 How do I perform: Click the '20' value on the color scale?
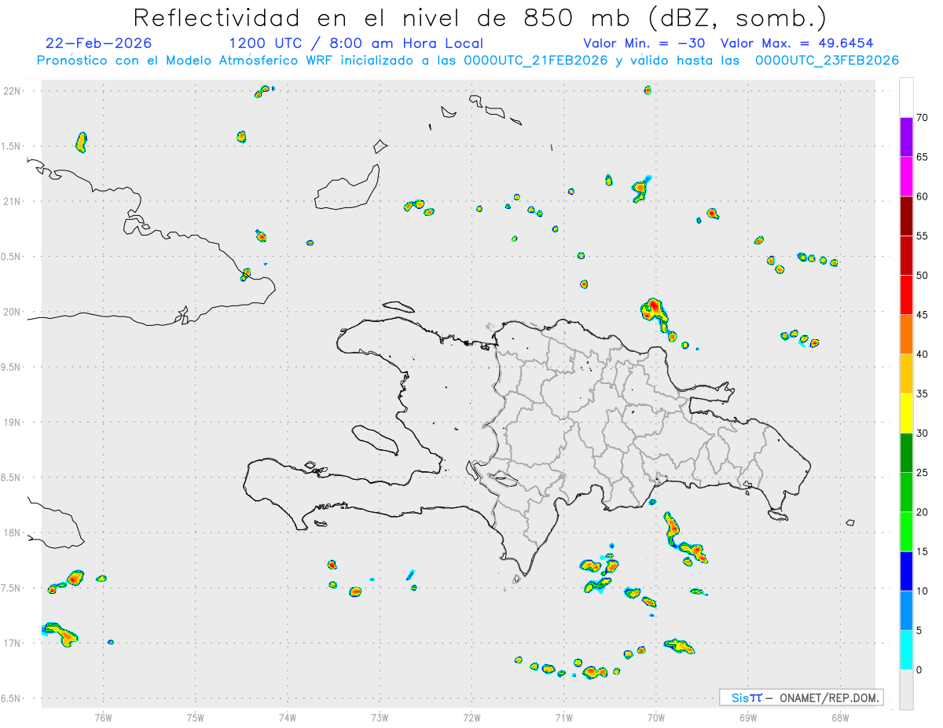923,512
